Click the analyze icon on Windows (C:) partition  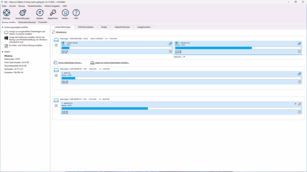coord(299,43)
